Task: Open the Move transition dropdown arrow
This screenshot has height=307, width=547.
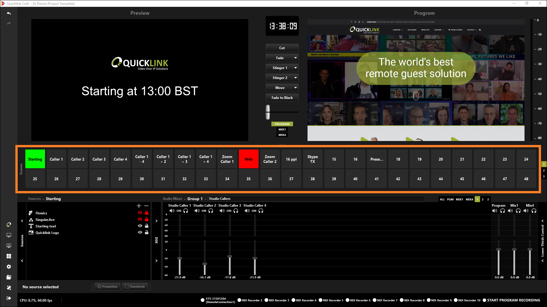Action: coord(295,88)
